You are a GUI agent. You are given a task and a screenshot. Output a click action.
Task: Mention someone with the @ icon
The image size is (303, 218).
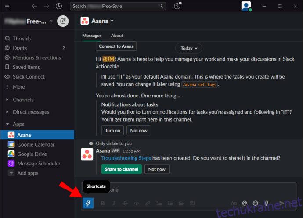pos(245,203)
